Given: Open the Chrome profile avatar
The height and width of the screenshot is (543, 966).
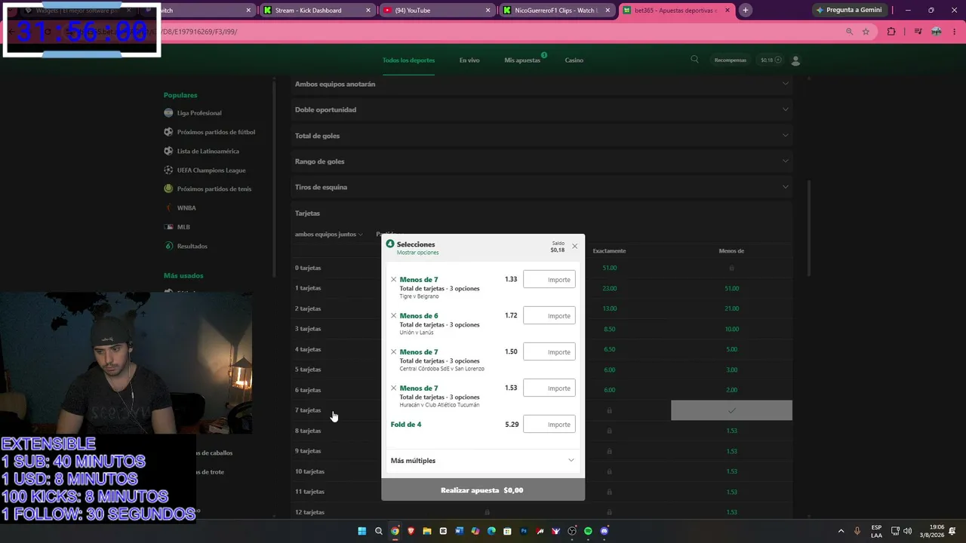Looking at the screenshot, I should pos(937,32).
